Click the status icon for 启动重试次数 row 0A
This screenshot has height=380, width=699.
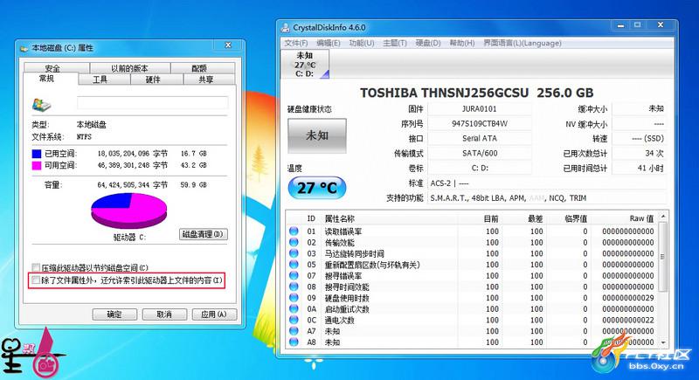coord(294,308)
